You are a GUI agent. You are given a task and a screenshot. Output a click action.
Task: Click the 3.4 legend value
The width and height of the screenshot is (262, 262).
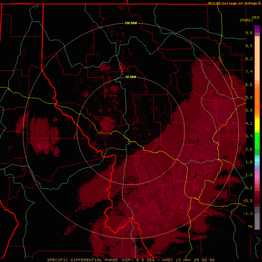coord(249,136)
